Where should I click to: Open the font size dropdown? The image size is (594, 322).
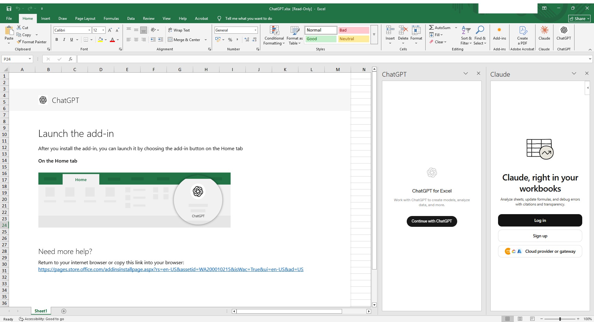(x=103, y=30)
